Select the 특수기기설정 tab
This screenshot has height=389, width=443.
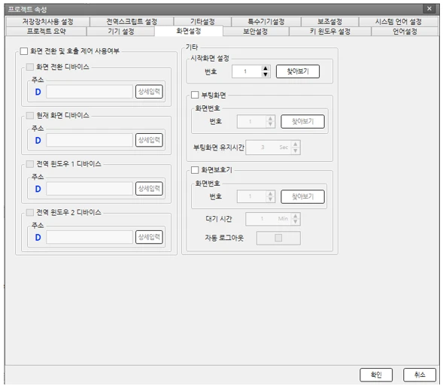click(x=266, y=22)
